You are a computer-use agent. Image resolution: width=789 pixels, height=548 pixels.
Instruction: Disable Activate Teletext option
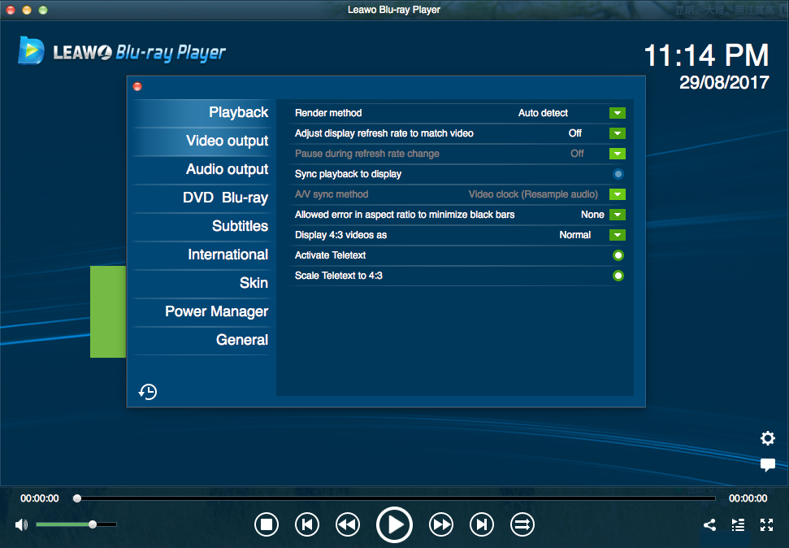[x=618, y=255]
